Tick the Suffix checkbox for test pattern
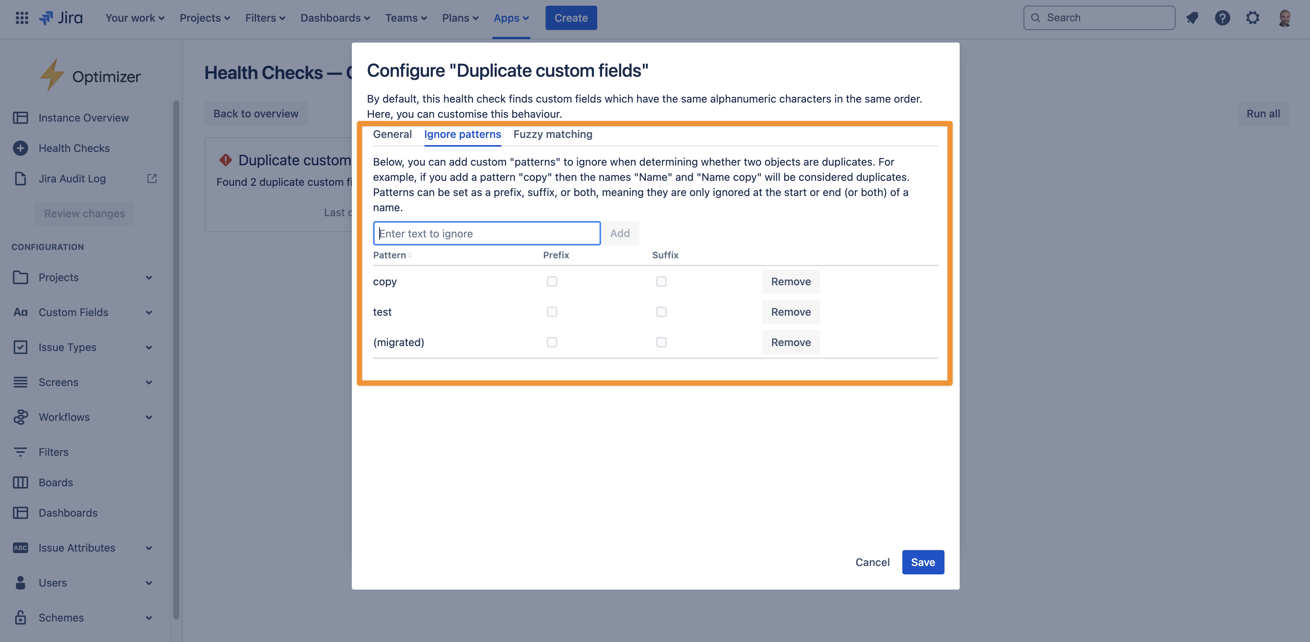This screenshot has height=642, width=1310. (x=661, y=312)
